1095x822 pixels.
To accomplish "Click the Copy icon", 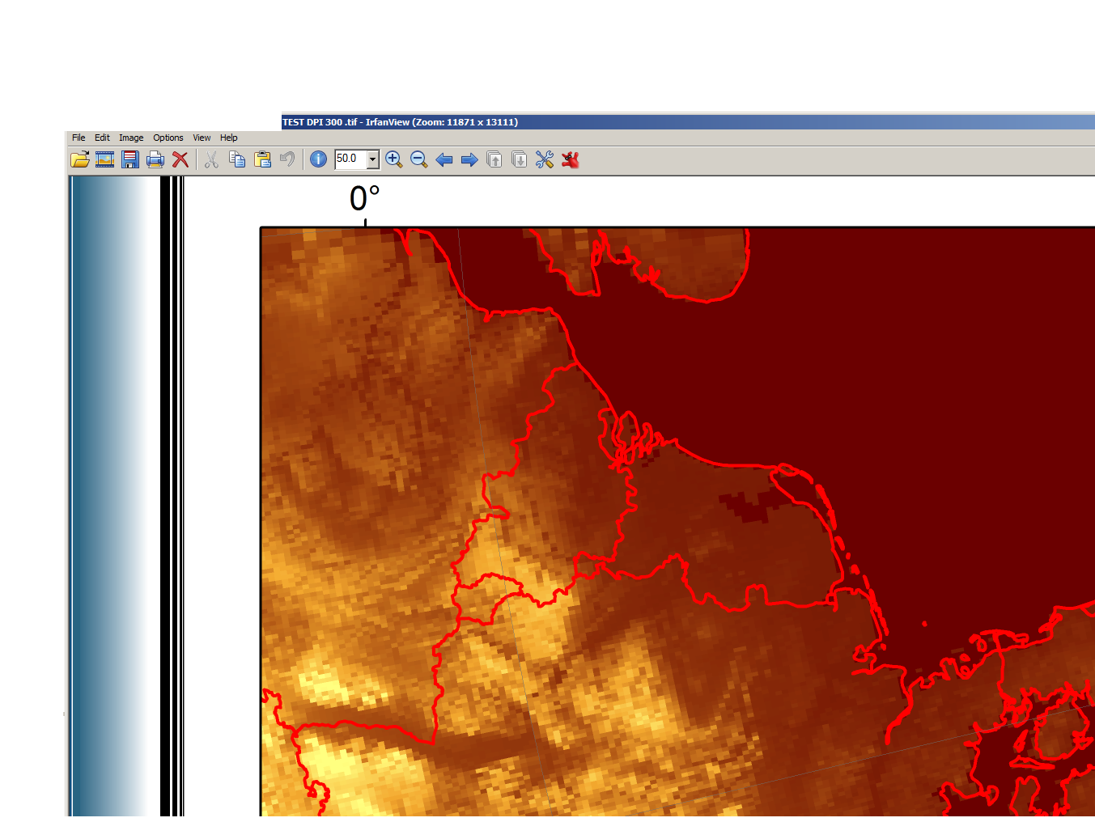I will click(x=237, y=159).
